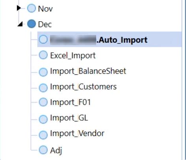
Task: Click the dark blue Dec circle icon
Action: 32,24
